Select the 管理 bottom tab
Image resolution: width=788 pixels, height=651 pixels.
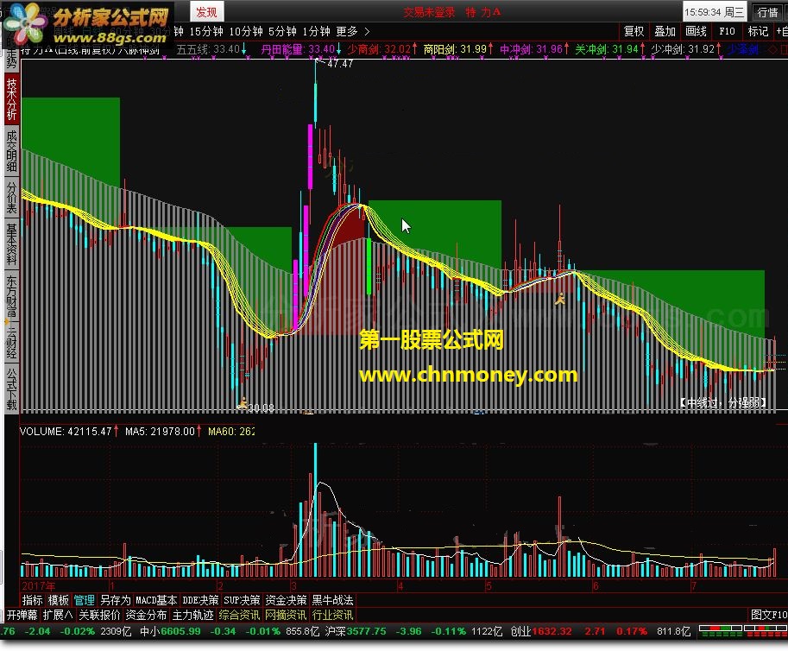coord(84,600)
